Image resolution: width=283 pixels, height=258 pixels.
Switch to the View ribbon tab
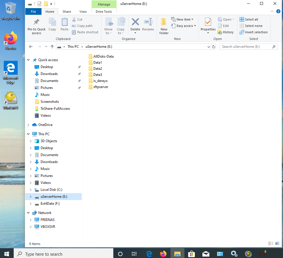coord(83,12)
